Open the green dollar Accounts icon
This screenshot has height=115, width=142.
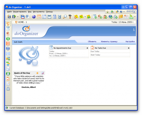click(8, 39)
